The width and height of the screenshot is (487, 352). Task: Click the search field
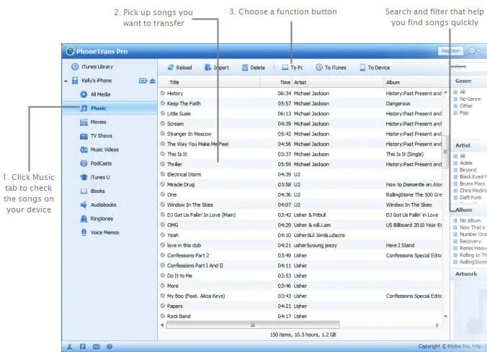point(469,66)
